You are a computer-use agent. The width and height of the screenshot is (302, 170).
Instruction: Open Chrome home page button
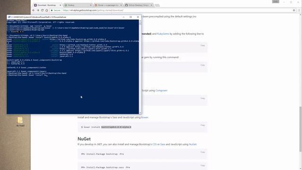(47, 10)
